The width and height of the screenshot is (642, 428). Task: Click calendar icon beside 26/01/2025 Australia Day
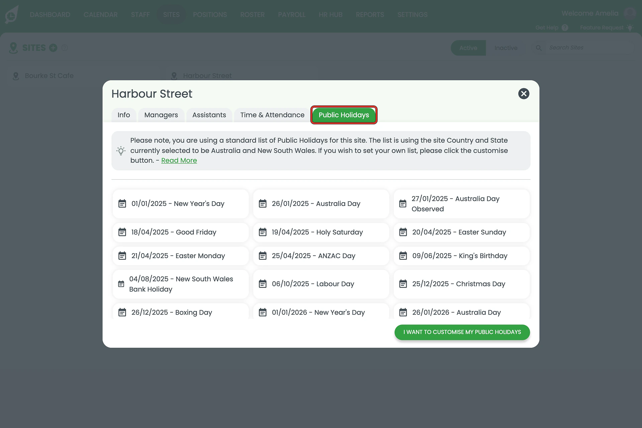point(263,204)
